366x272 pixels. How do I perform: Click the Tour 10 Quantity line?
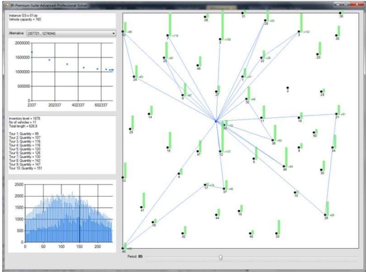(25, 168)
